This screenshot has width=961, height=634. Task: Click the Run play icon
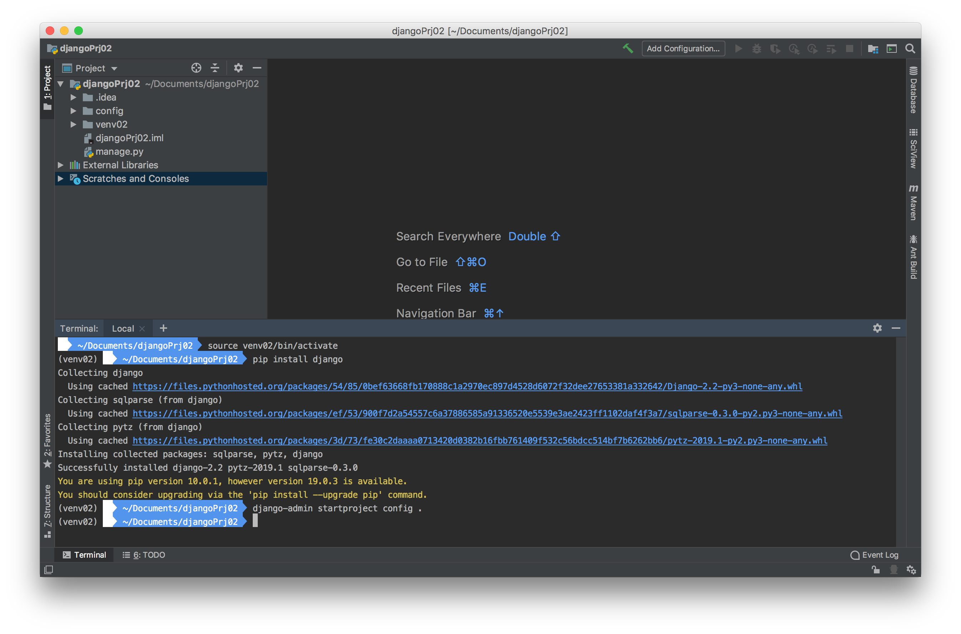(738, 48)
